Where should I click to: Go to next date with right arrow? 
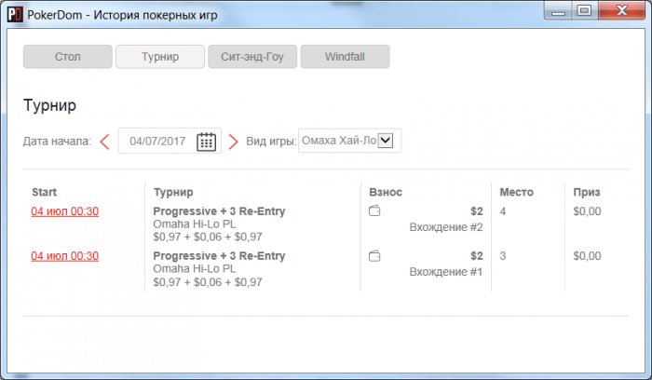(233, 142)
